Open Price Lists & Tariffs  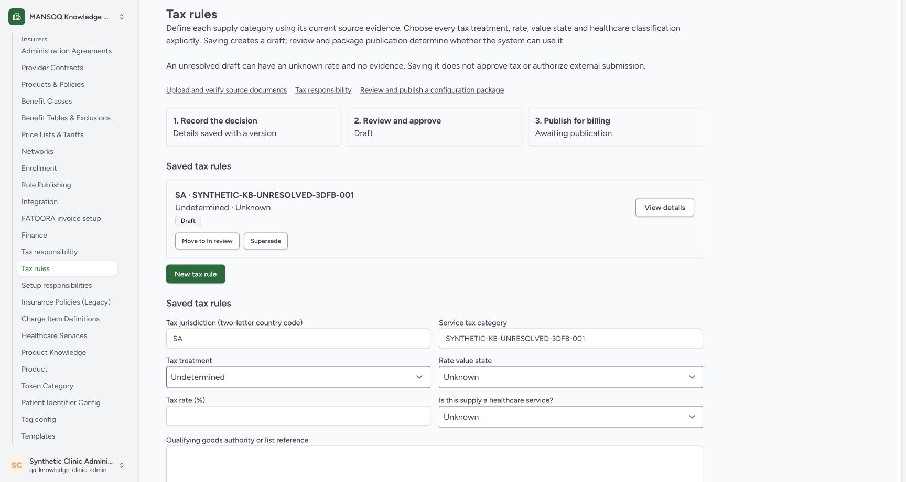[52, 134]
